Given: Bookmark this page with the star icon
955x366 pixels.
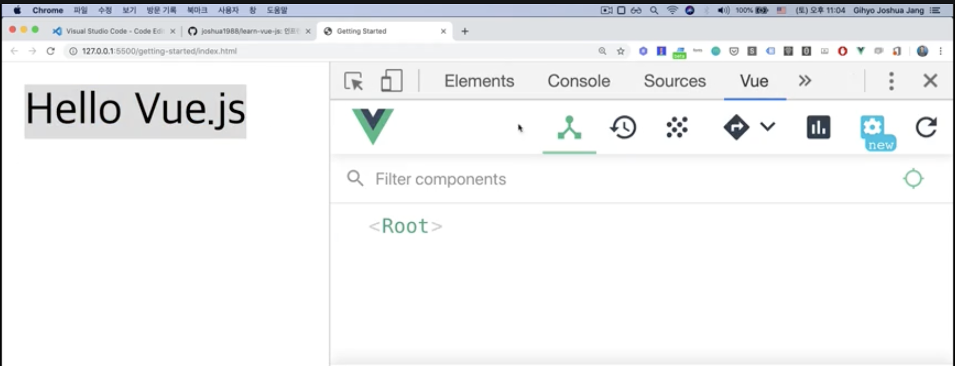Looking at the screenshot, I should coord(620,51).
